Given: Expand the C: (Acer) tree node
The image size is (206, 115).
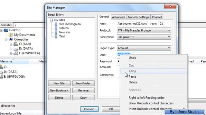Looking at the screenshot, I should click(11, 44).
